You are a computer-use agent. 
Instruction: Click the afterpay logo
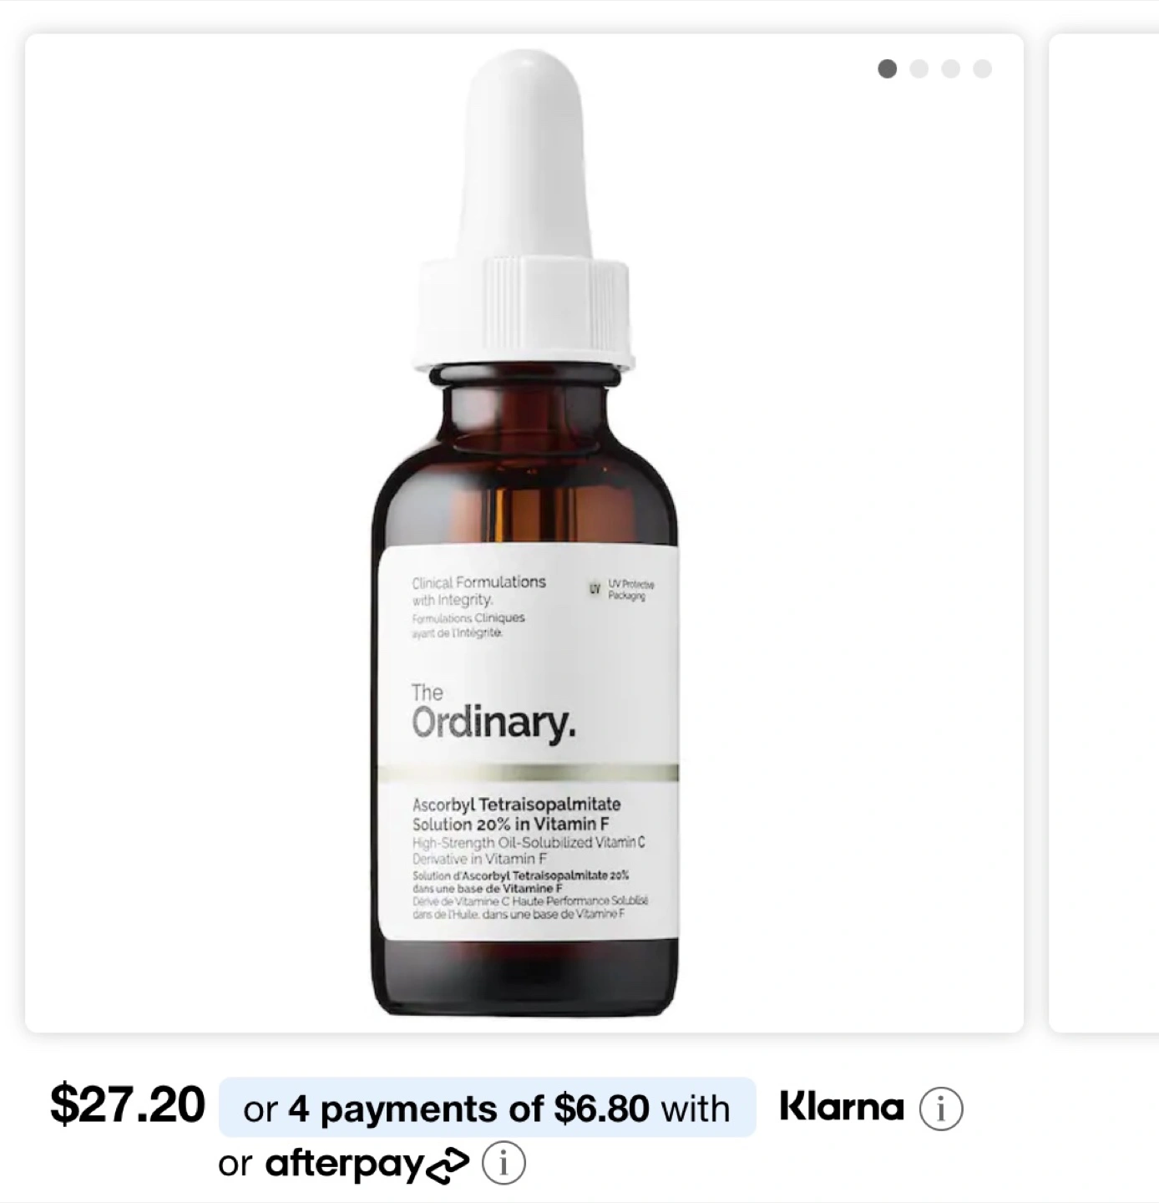(367, 1164)
